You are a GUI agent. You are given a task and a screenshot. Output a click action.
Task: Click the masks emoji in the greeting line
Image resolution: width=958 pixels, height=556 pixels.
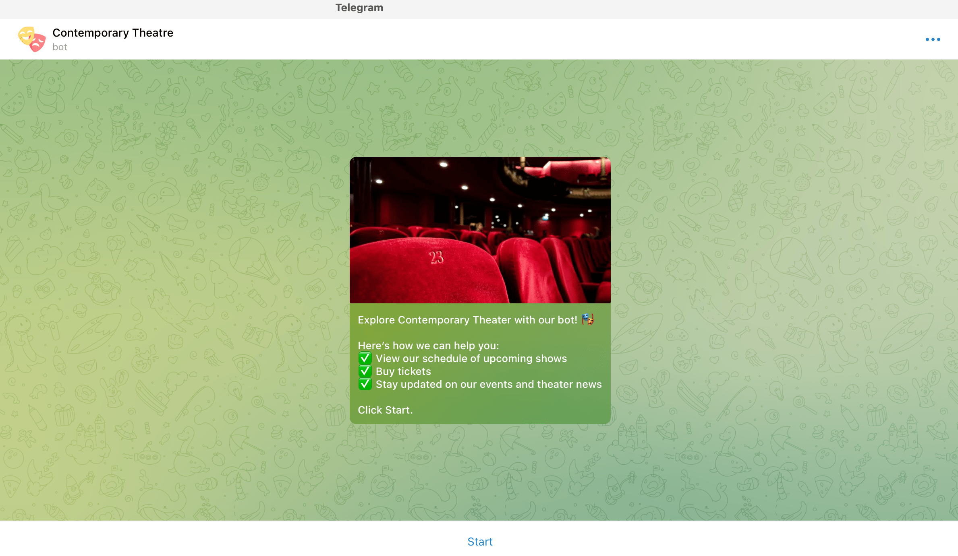[588, 319]
